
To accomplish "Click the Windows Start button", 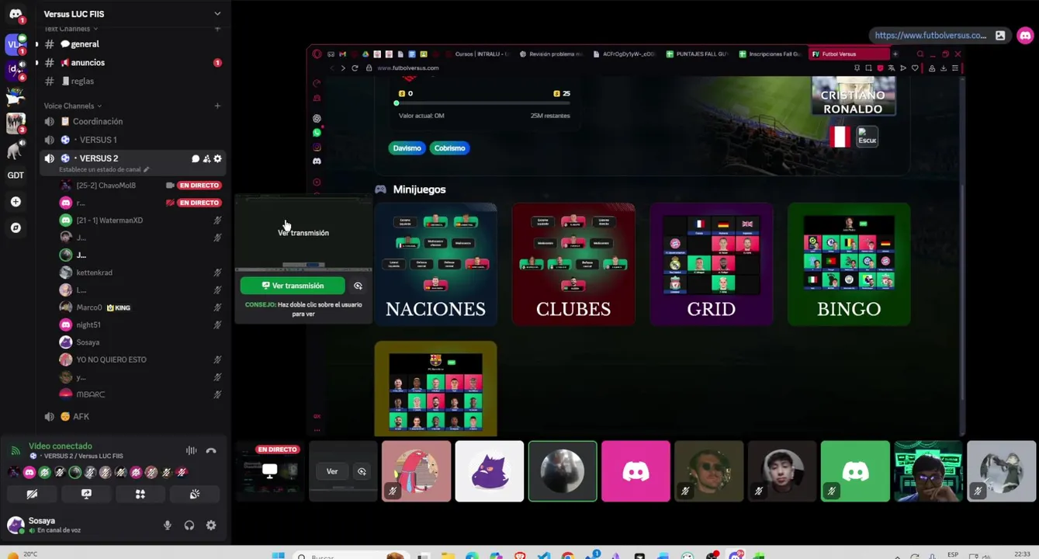I will coord(279,556).
